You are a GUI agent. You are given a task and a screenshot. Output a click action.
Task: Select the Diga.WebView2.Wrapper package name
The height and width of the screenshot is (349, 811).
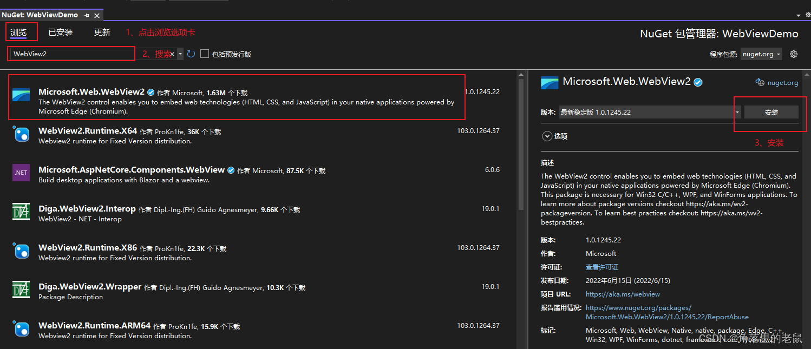pyautogui.click(x=90, y=287)
